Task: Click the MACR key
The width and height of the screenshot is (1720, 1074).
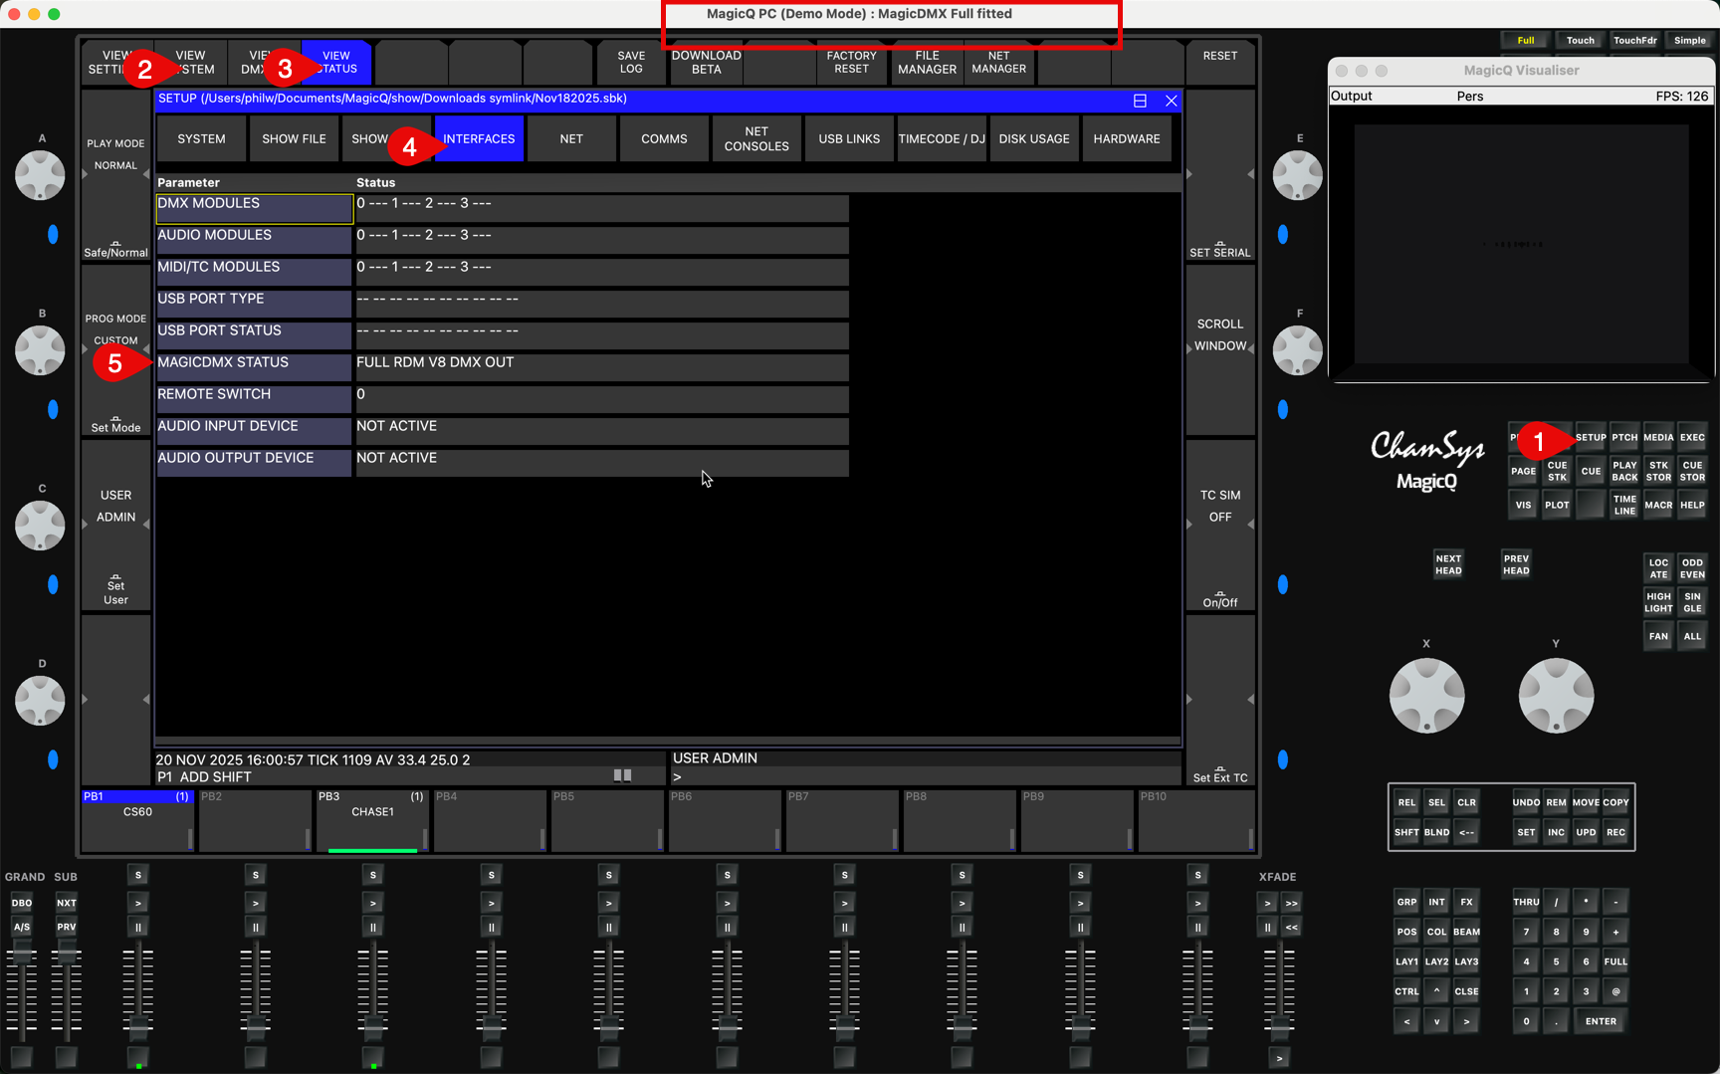Action: (1658, 505)
